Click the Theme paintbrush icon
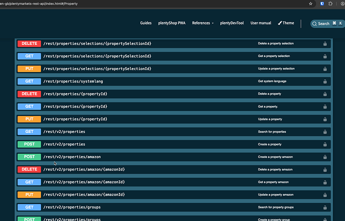345x221 pixels. (279, 23)
